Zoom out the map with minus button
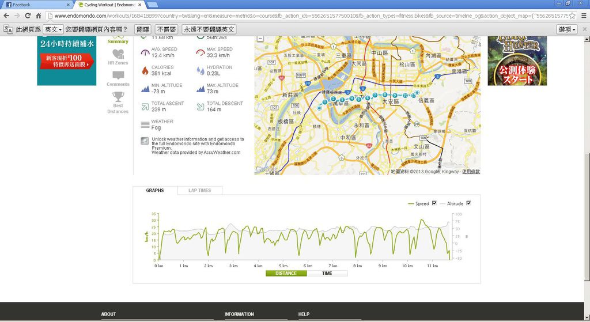The width and height of the screenshot is (590, 322). pyautogui.click(x=260, y=38)
